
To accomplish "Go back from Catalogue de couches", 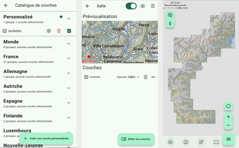I will [6, 5].
